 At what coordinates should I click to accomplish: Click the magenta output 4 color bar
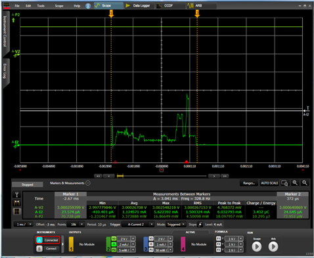click(183, 244)
